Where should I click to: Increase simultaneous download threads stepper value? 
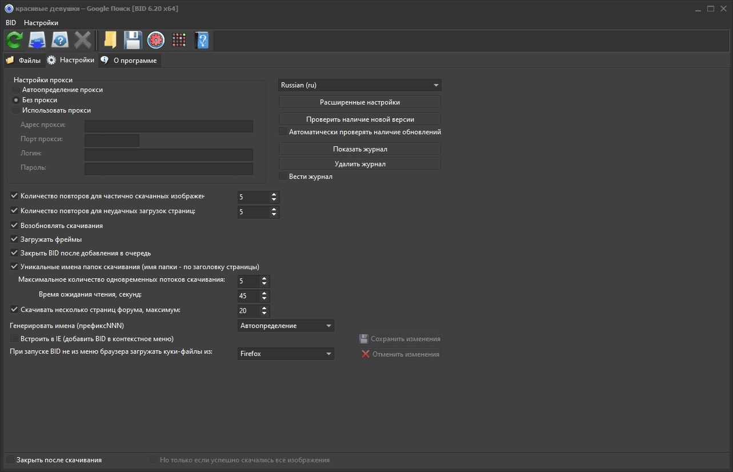pyautogui.click(x=264, y=279)
